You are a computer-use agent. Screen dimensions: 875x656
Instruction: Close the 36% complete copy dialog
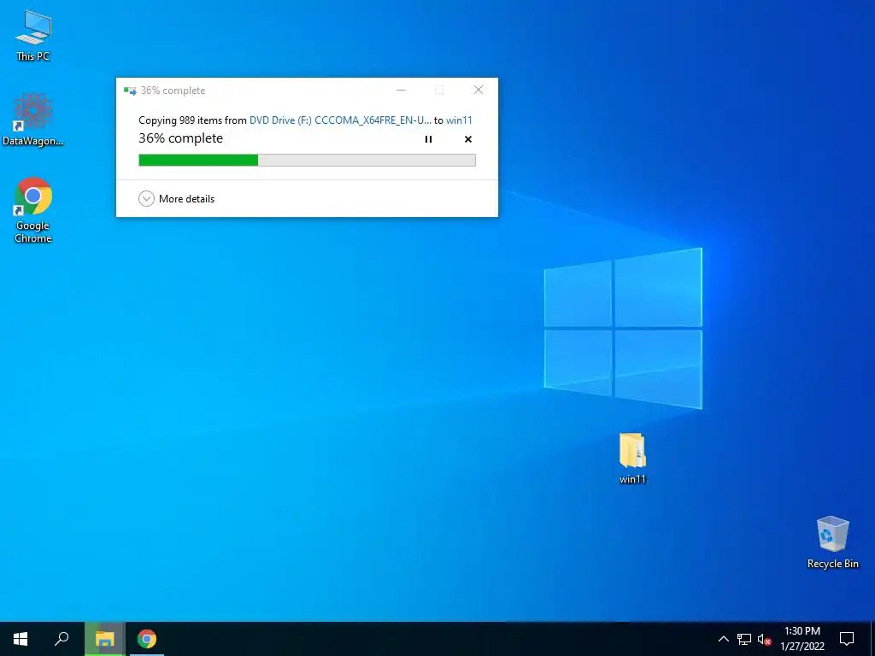pos(479,90)
